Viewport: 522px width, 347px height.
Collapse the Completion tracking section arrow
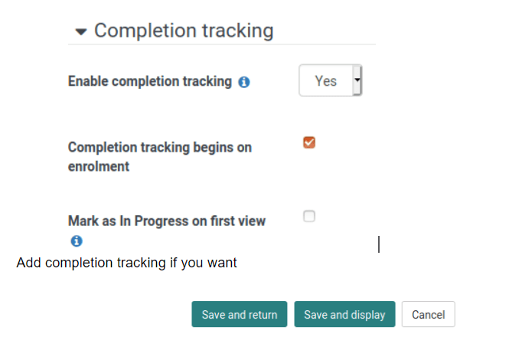[x=81, y=32]
